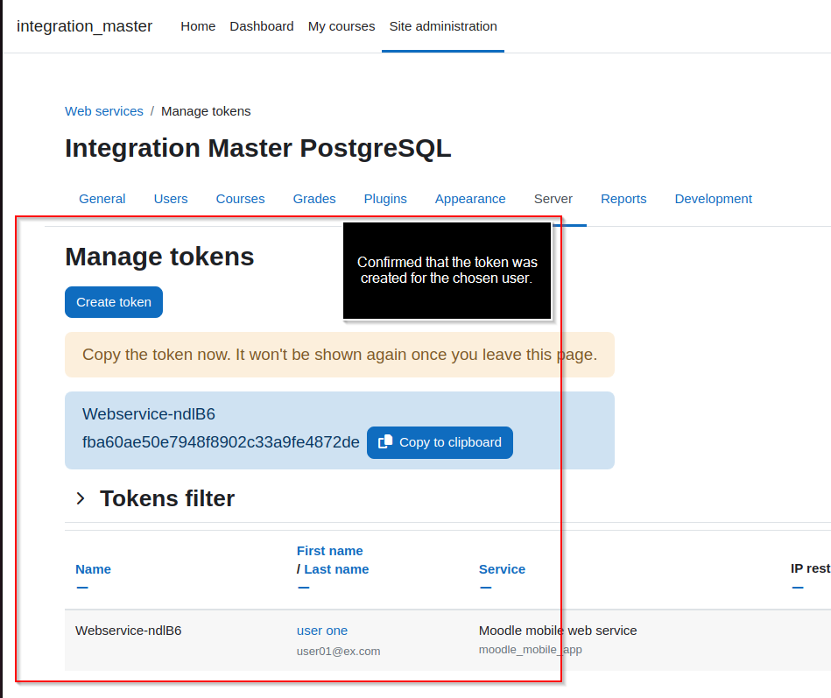
Task: Click Webservice-ndlB6 name in table row
Action: [x=128, y=631]
